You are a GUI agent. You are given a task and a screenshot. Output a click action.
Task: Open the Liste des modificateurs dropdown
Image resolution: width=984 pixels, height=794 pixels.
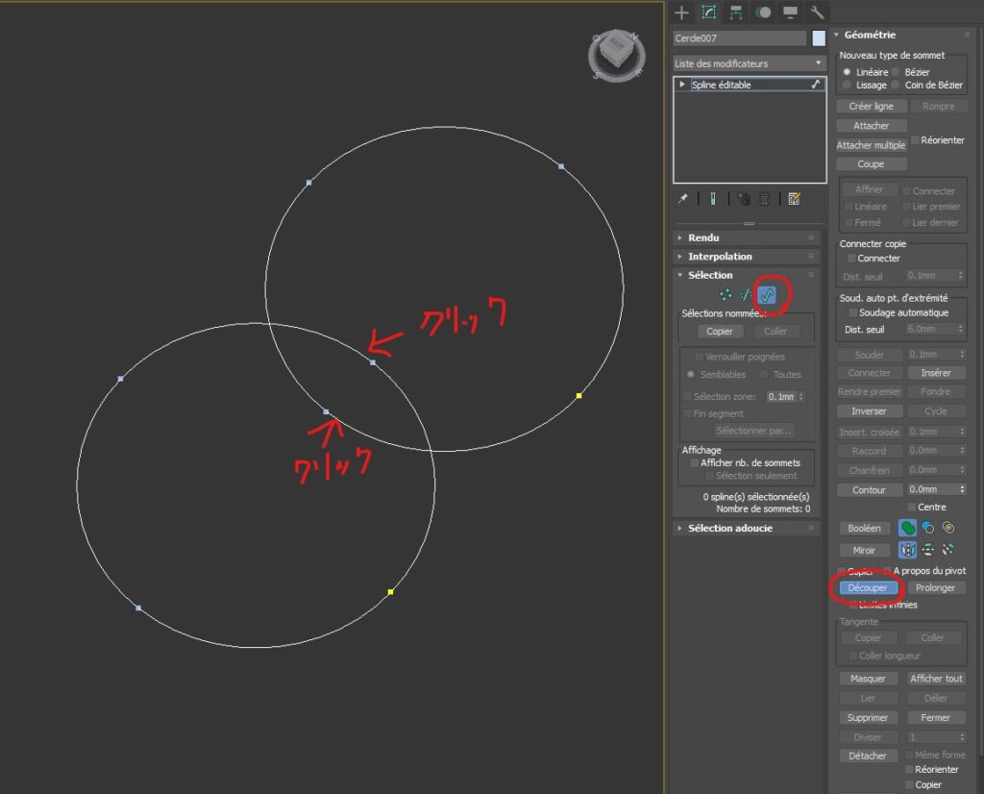click(x=750, y=63)
